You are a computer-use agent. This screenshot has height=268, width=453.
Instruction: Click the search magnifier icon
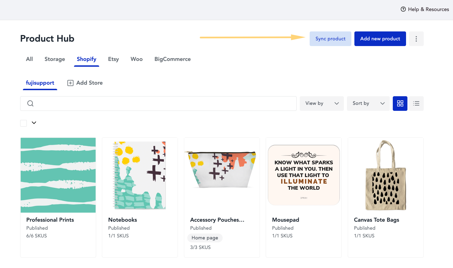30,103
